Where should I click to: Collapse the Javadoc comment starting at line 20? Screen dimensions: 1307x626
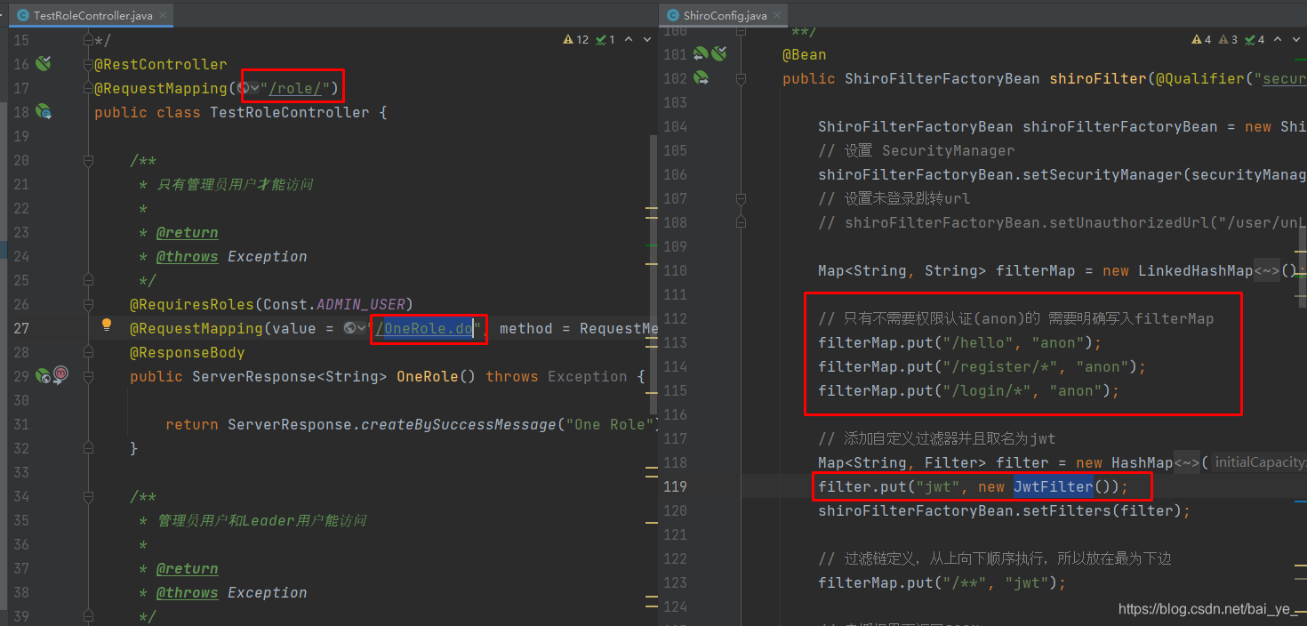click(x=88, y=160)
